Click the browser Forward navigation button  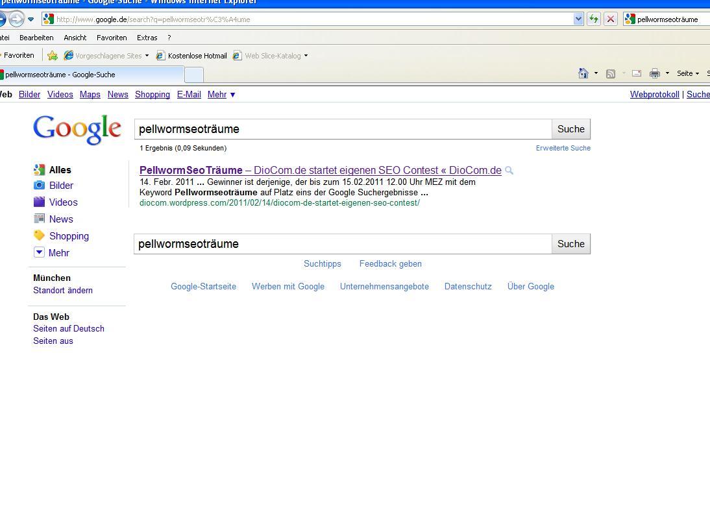point(16,19)
